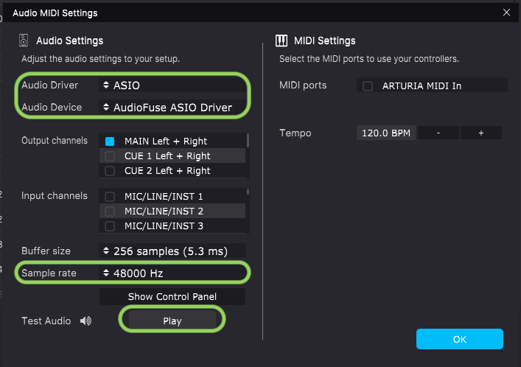Screen dimensions: 521x367
Task: Increase tempo with the plus button
Action: [480, 133]
